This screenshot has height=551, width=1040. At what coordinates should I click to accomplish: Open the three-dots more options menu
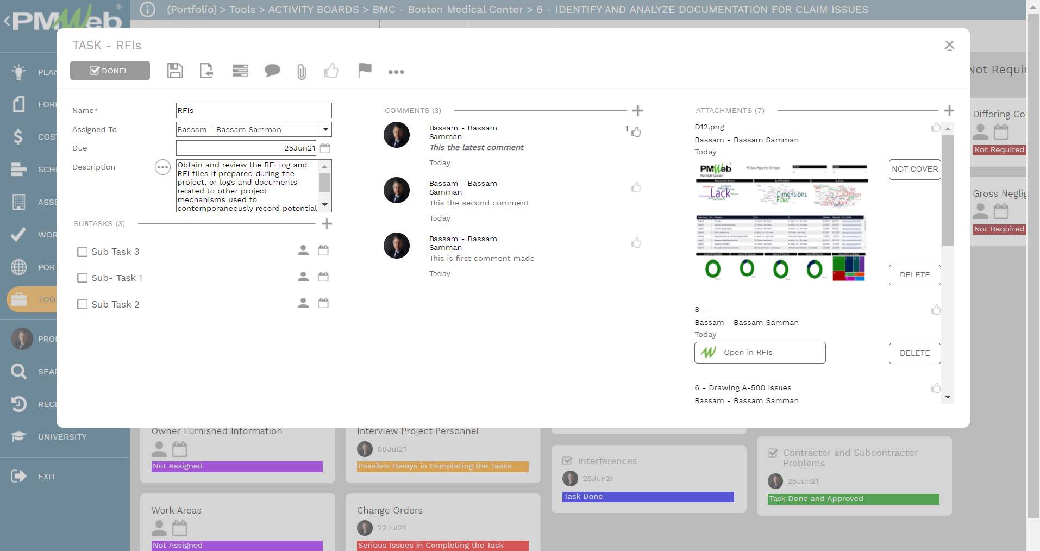396,72
